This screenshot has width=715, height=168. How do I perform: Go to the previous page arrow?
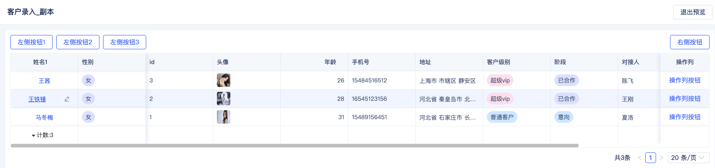tap(639, 158)
